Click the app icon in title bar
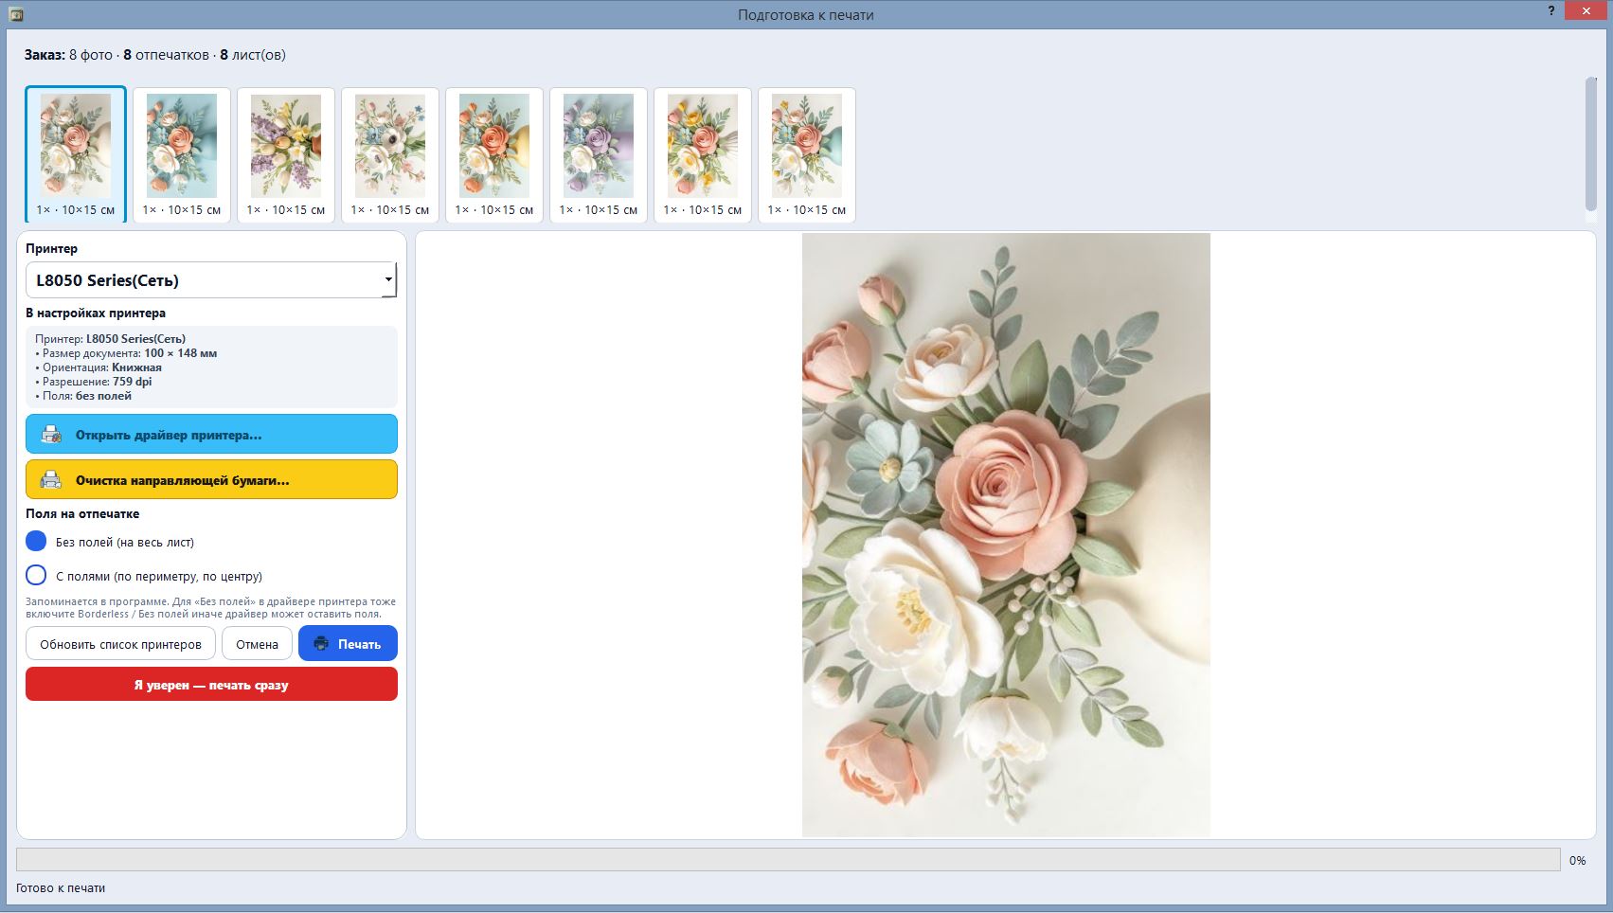The image size is (1613, 913). (15, 14)
